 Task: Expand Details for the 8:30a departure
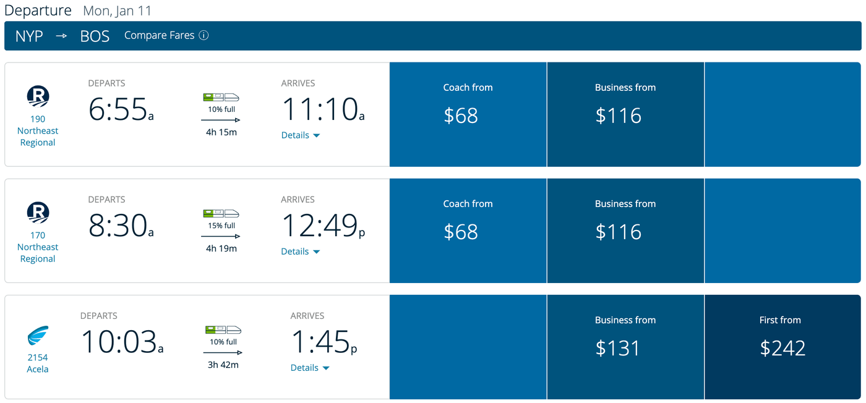pos(301,251)
